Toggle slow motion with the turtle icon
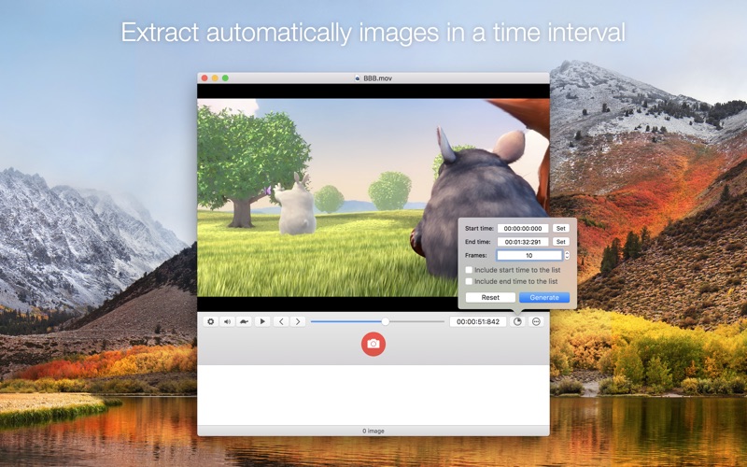 pyautogui.click(x=245, y=321)
